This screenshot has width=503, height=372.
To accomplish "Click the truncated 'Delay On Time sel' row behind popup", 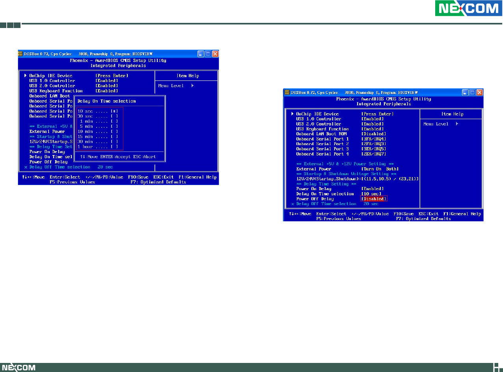I will point(51,157).
